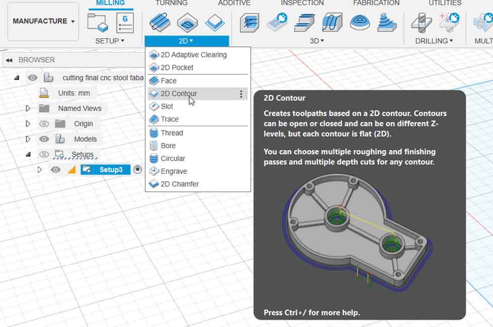Viewport: 493px width, 327px height.
Task: Switch to the INSPECTION tab
Action: click(302, 3)
